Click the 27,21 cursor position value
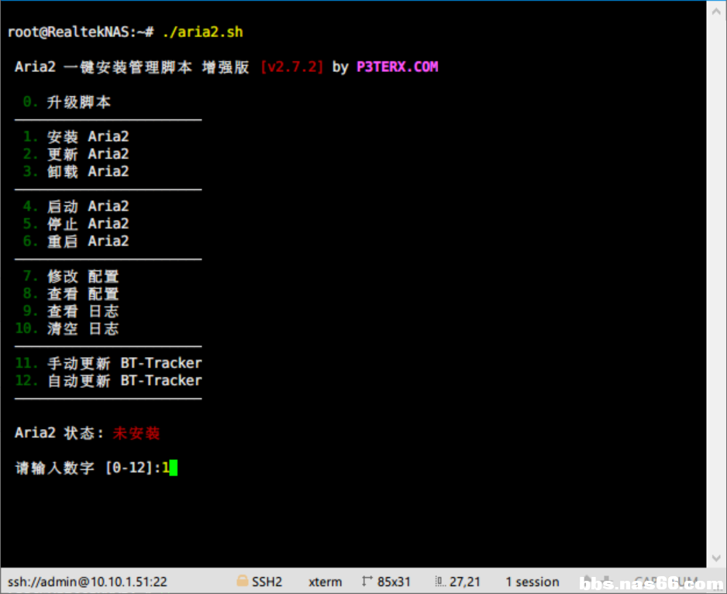 point(465,582)
